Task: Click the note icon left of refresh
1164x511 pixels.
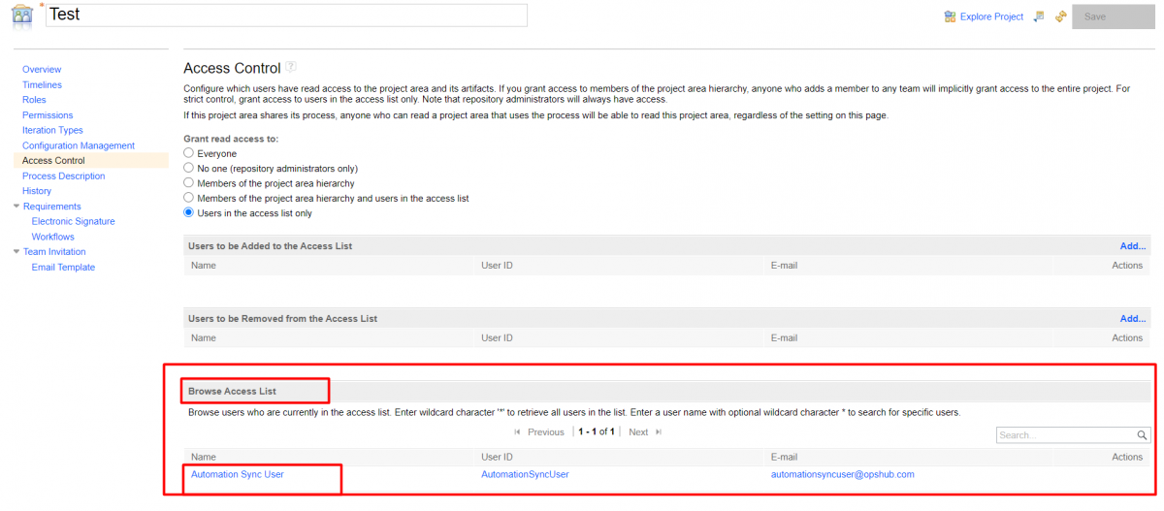Action: click(1039, 16)
